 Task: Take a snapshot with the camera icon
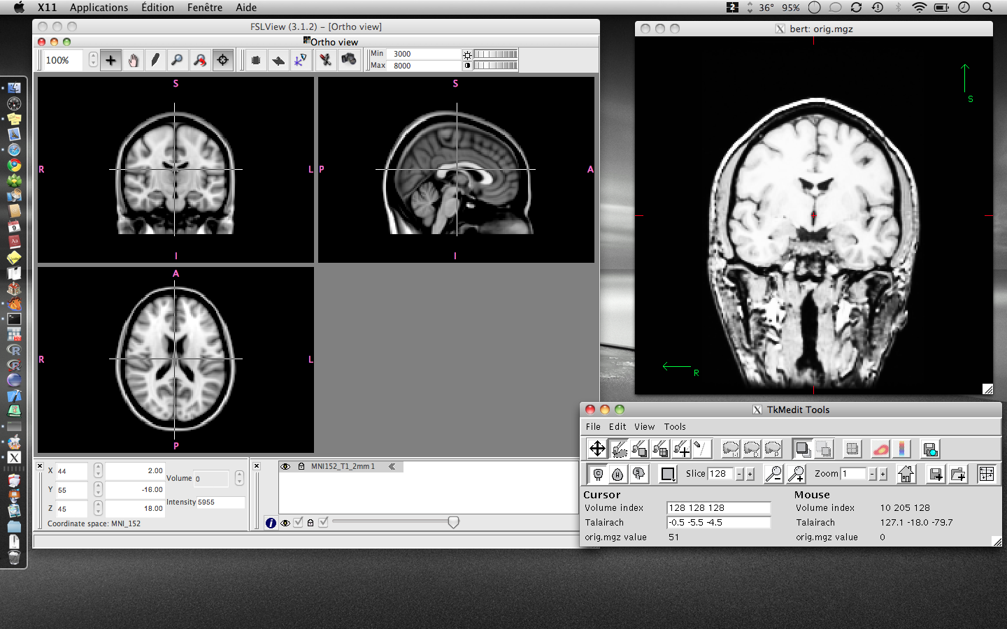[348, 61]
